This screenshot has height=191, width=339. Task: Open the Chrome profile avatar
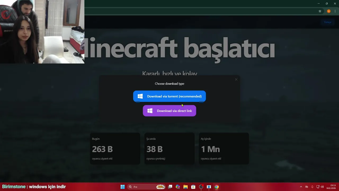[x=329, y=11]
